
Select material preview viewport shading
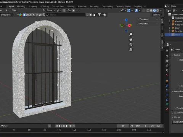(x=154, y=10)
